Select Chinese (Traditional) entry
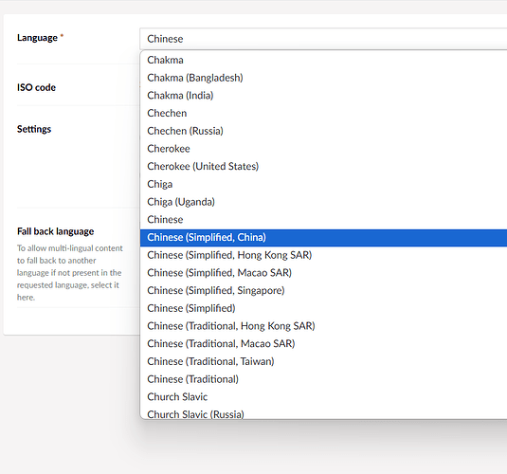The height and width of the screenshot is (474, 507). 323,379
